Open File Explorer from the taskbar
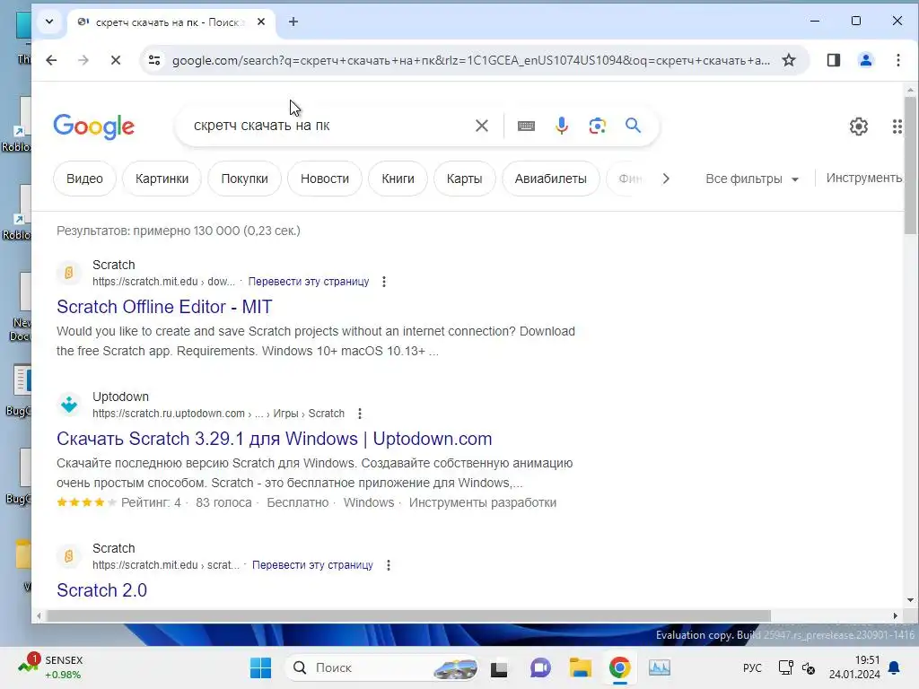 [581, 667]
